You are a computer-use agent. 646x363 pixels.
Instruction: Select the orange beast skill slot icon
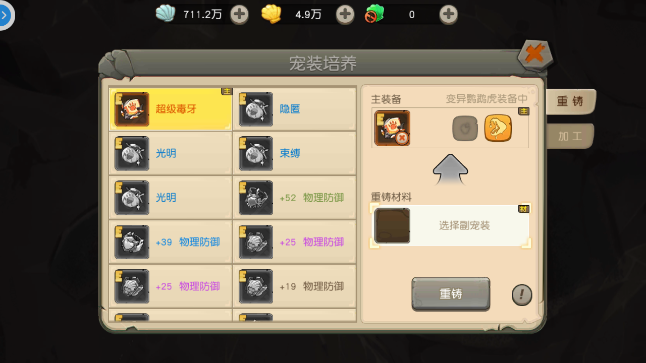coord(498,128)
